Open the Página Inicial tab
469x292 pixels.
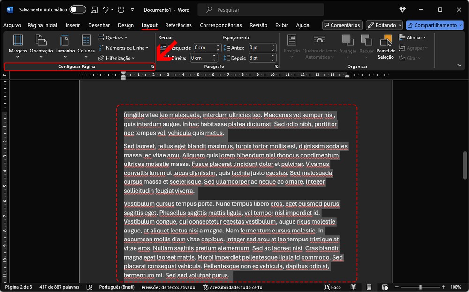click(42, 25)
